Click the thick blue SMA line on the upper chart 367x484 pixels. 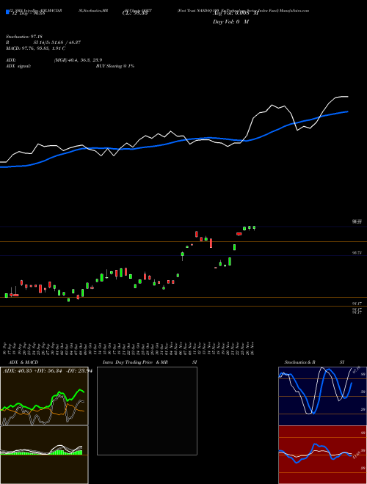click(174, 142)
